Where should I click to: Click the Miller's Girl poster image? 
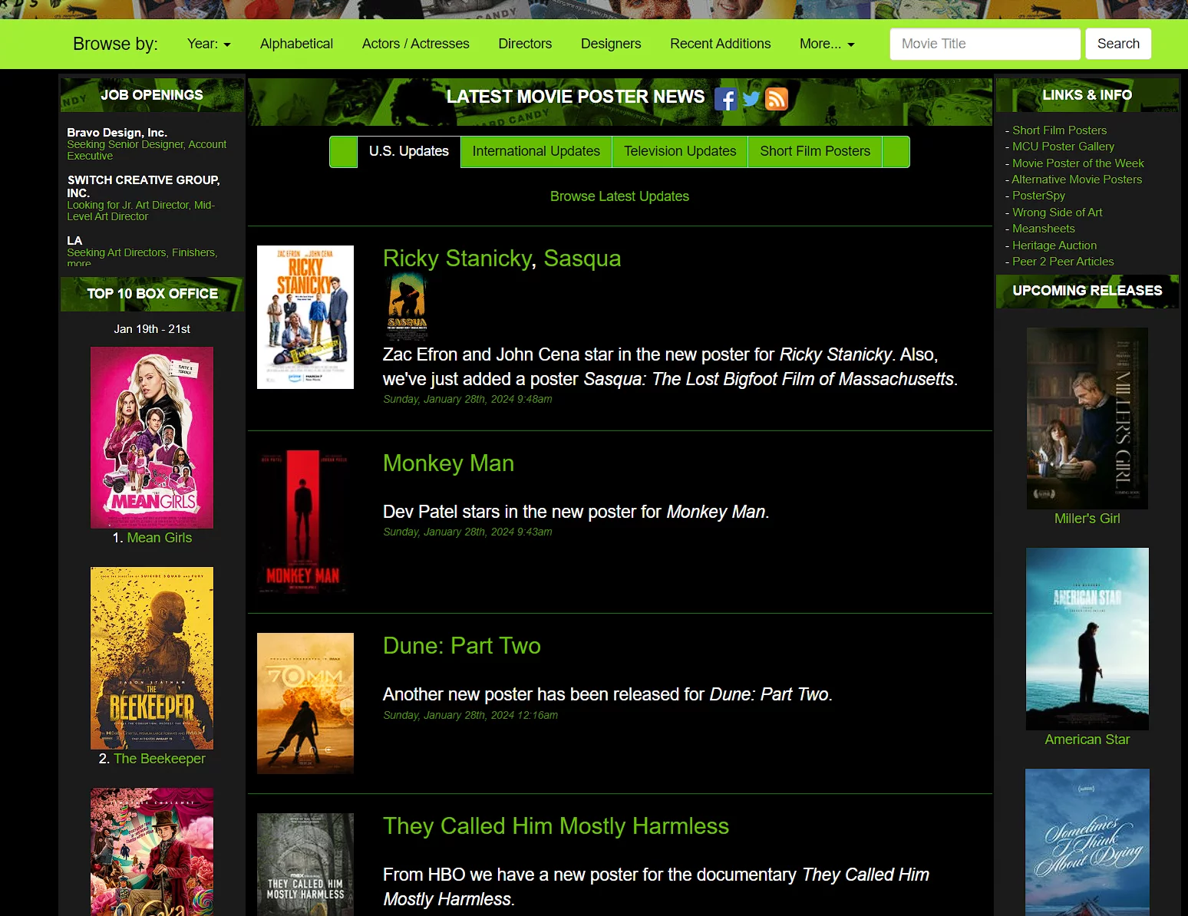[1087, 418]
